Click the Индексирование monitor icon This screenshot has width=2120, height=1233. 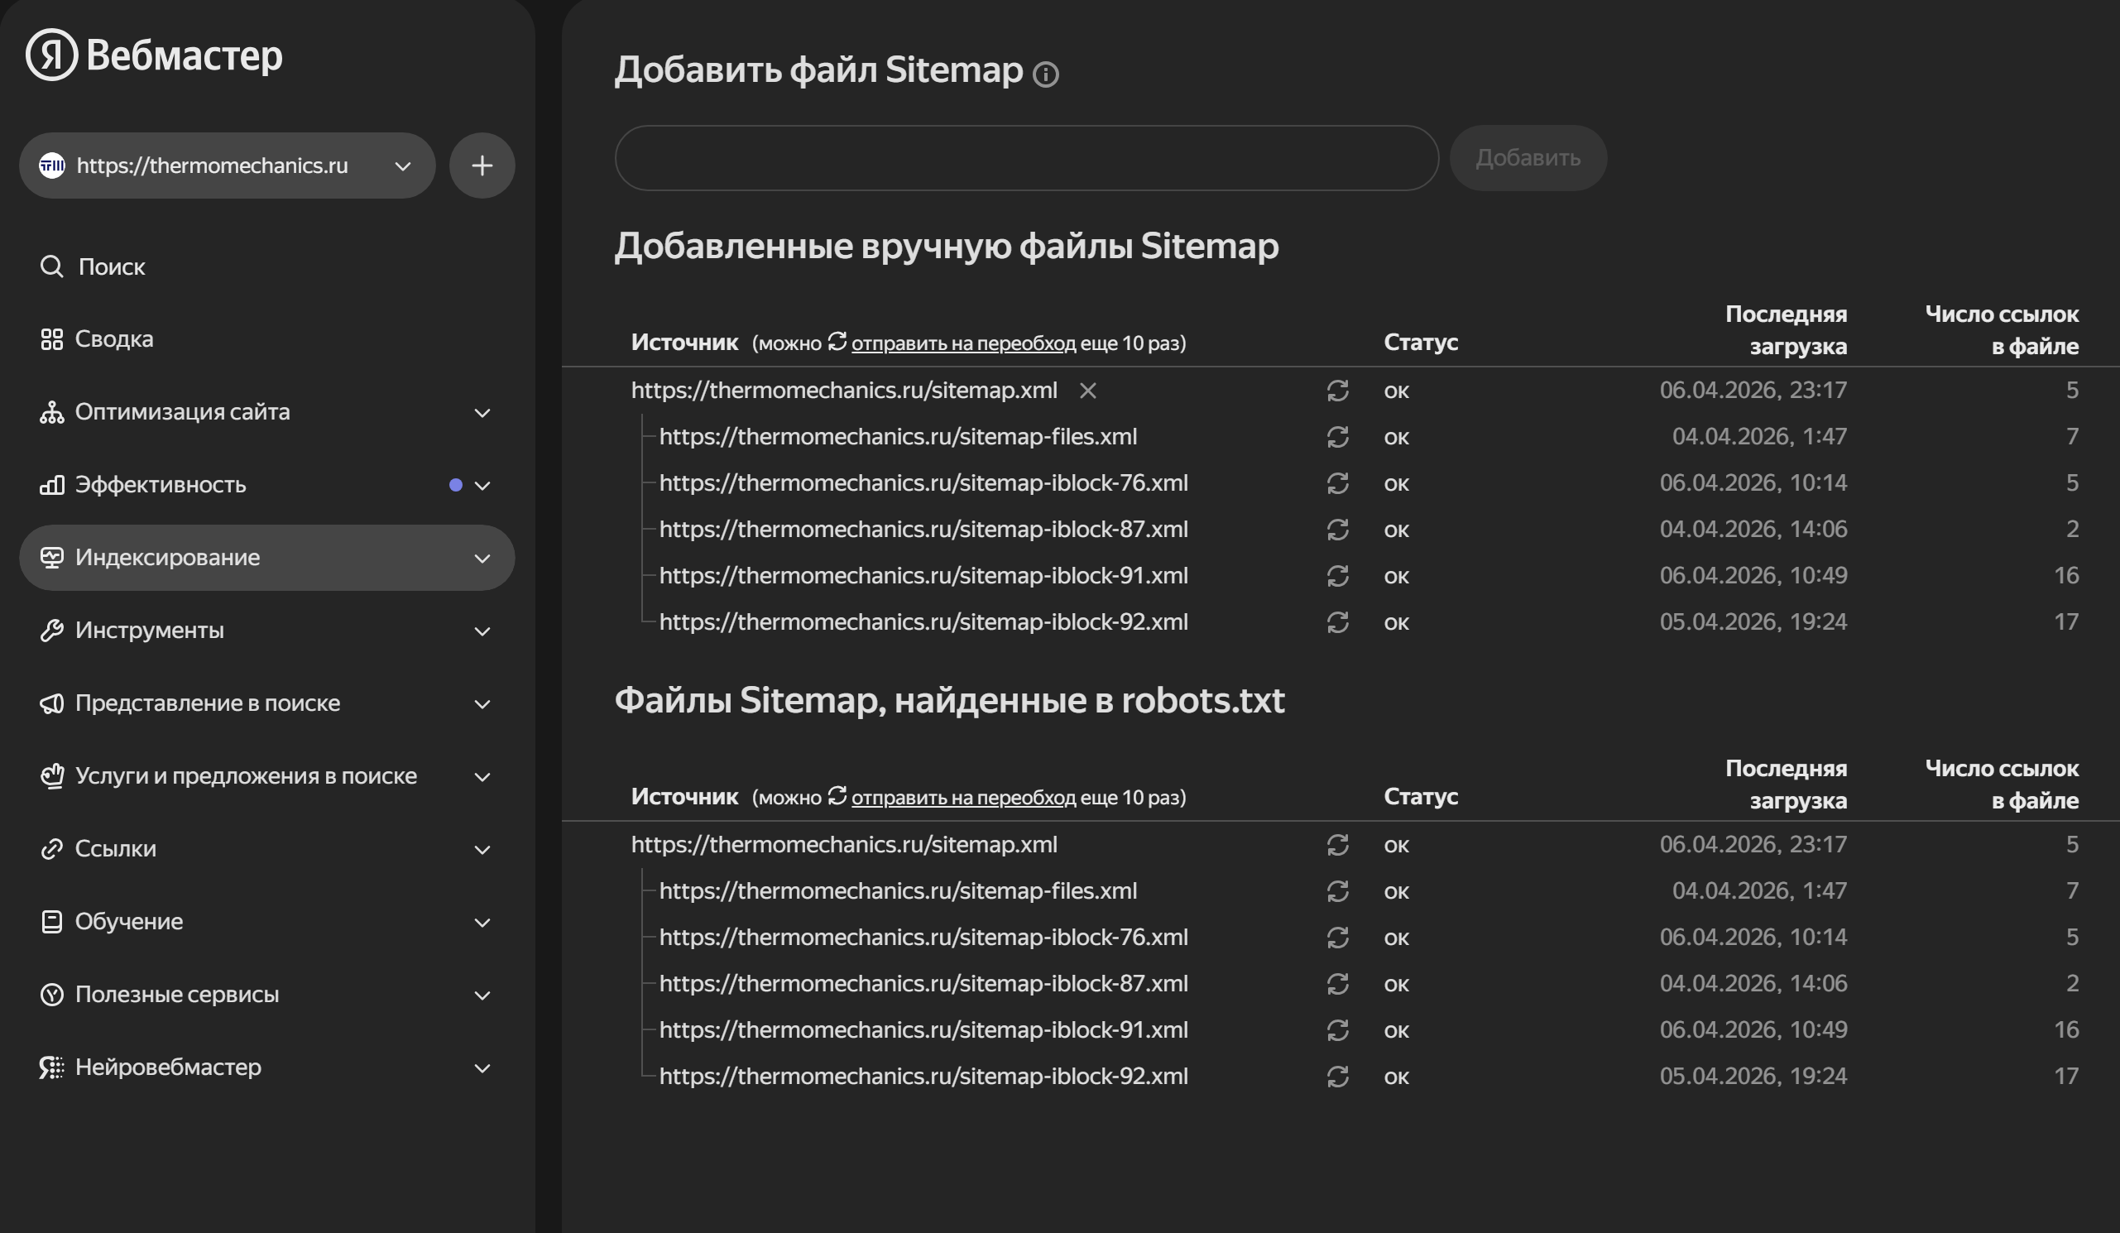click(x=52, y=557)
